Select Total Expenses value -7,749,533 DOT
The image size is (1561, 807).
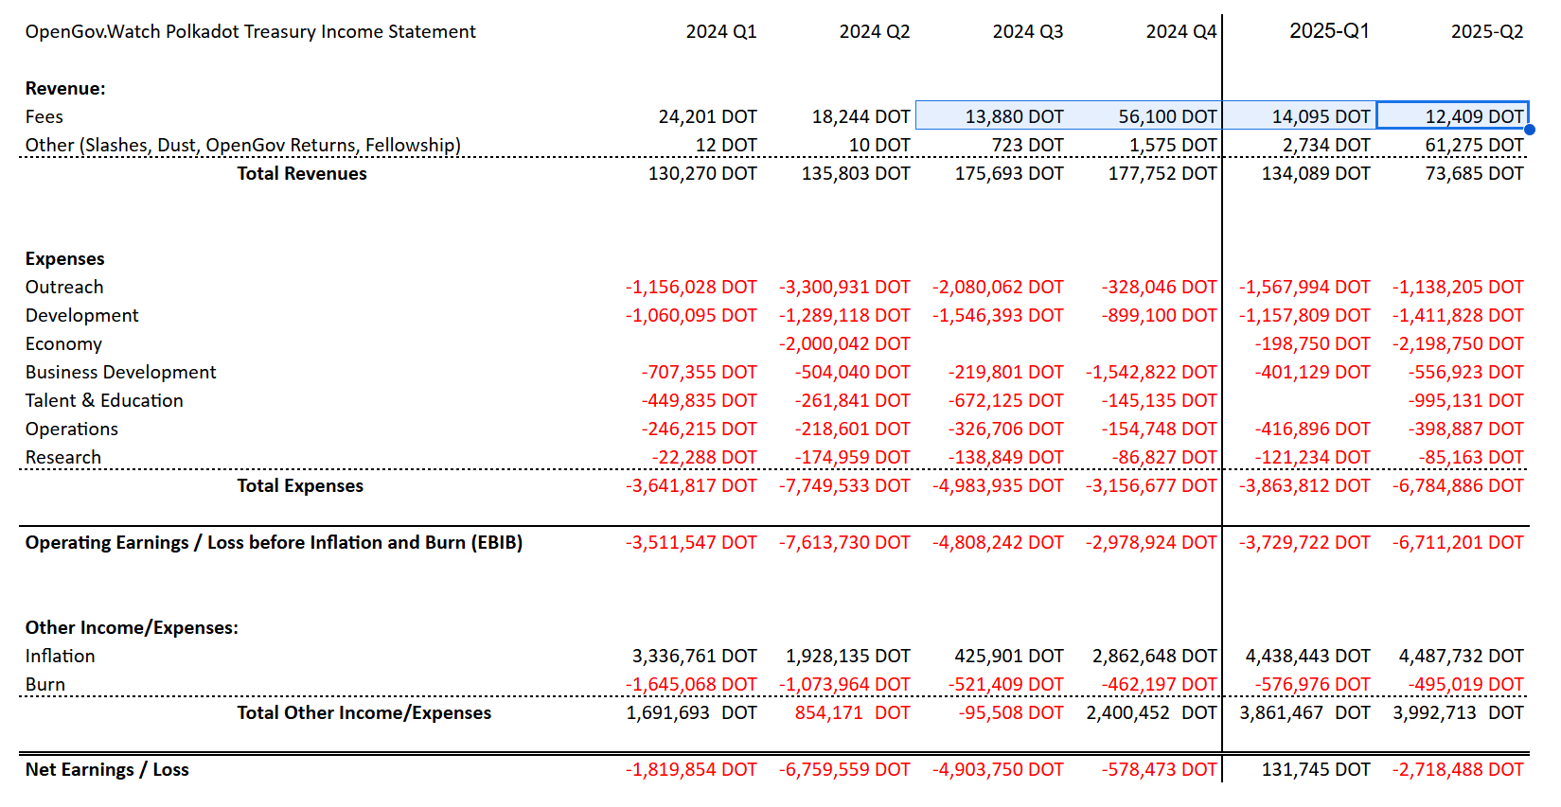[844, 485]
